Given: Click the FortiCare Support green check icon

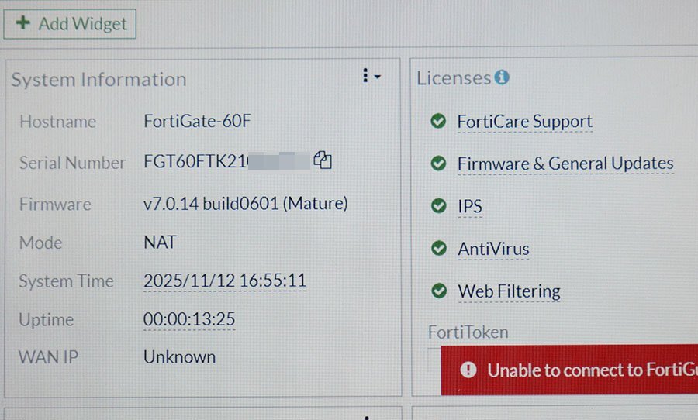Looking at the screenshot, I should click(x=438, y=121).
